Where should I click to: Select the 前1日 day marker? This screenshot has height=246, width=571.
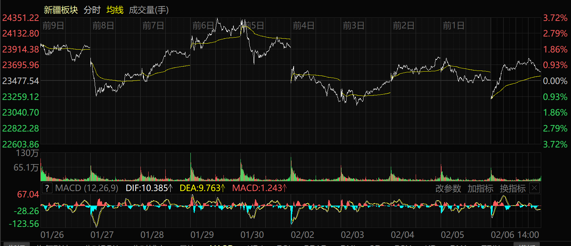coord(454,26)
